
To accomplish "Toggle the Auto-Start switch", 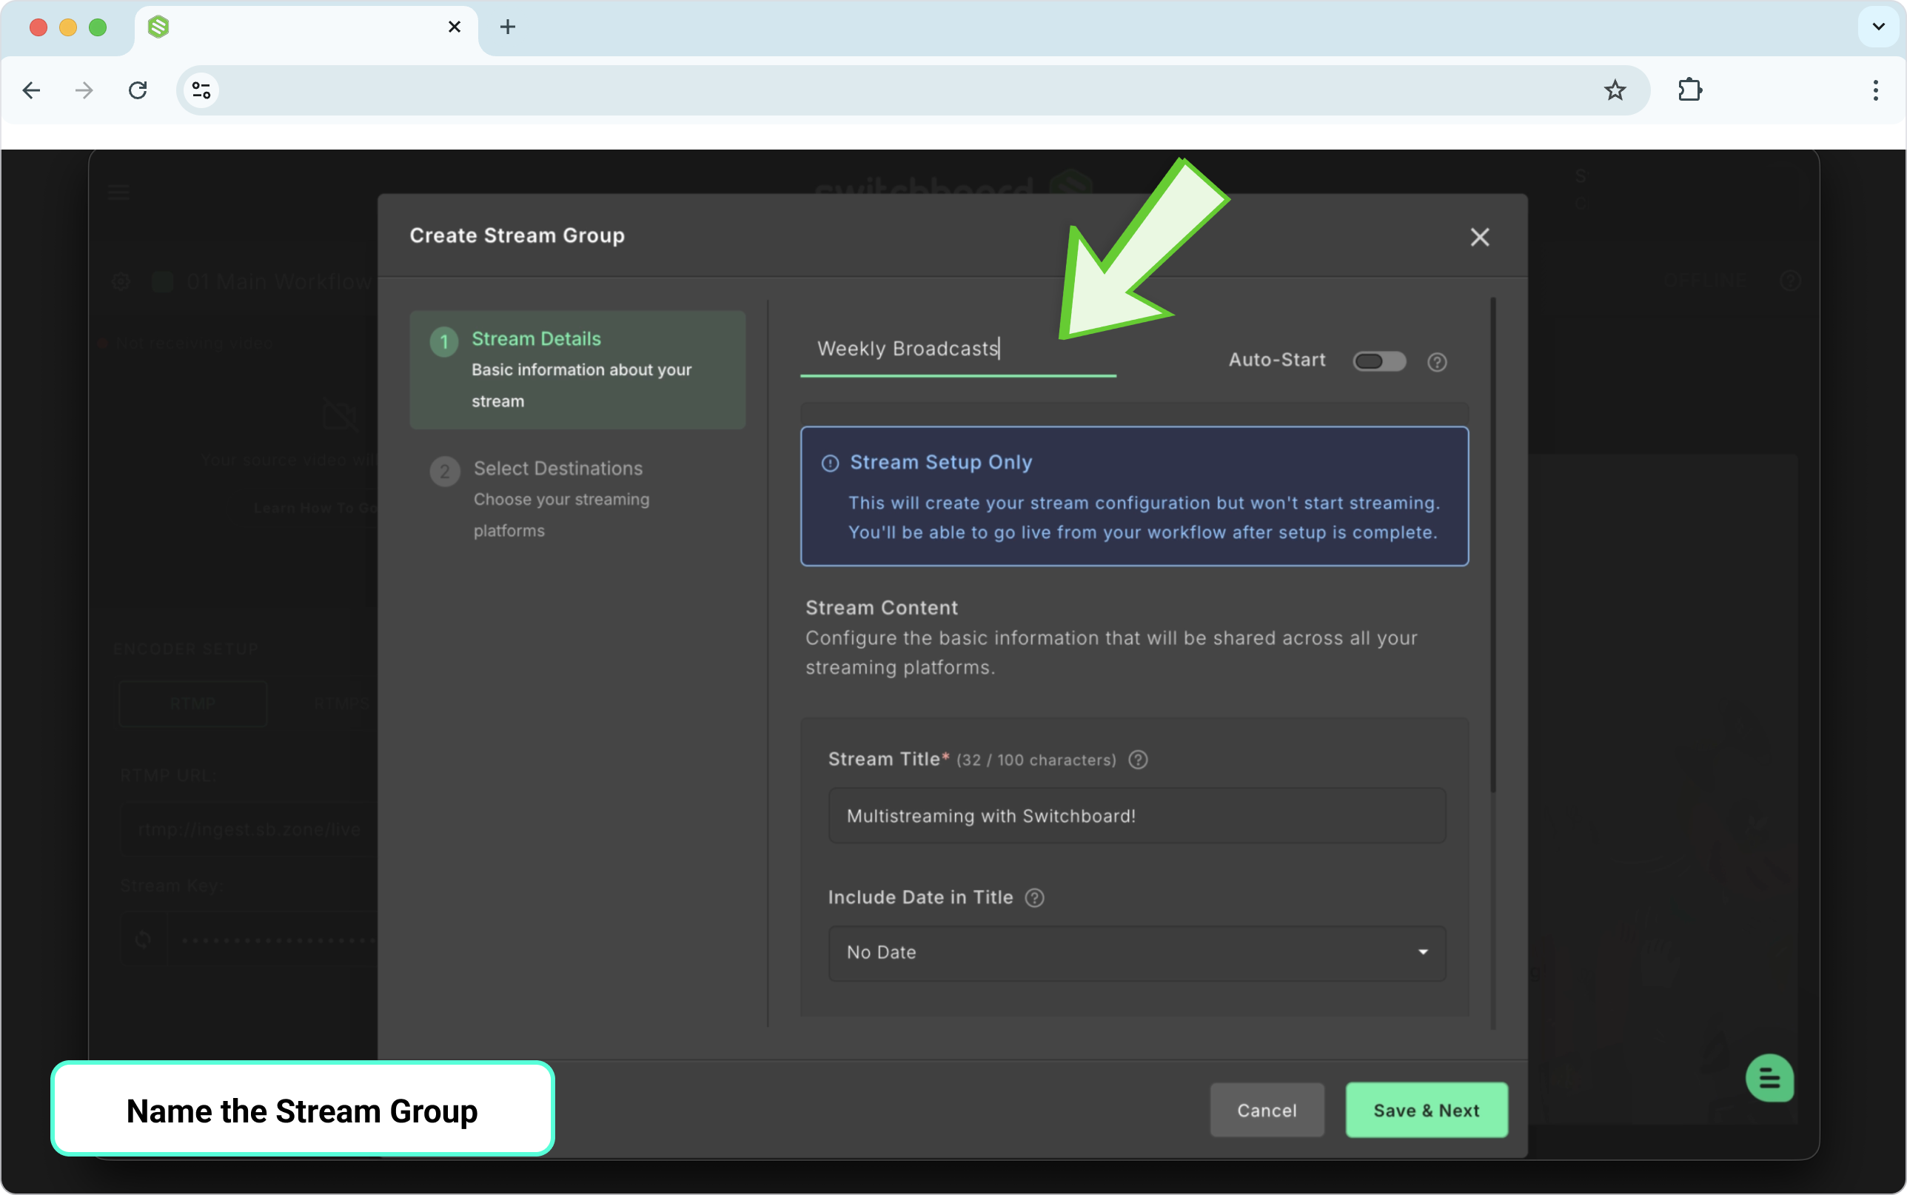I will point(1379,361).
